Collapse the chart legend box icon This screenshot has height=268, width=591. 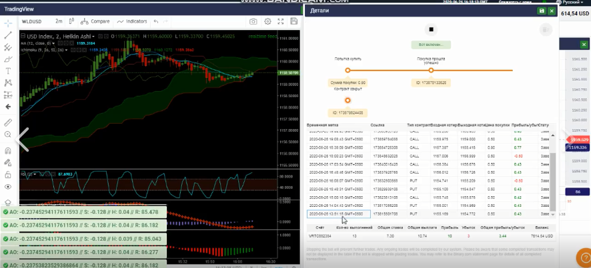point(23,37)
